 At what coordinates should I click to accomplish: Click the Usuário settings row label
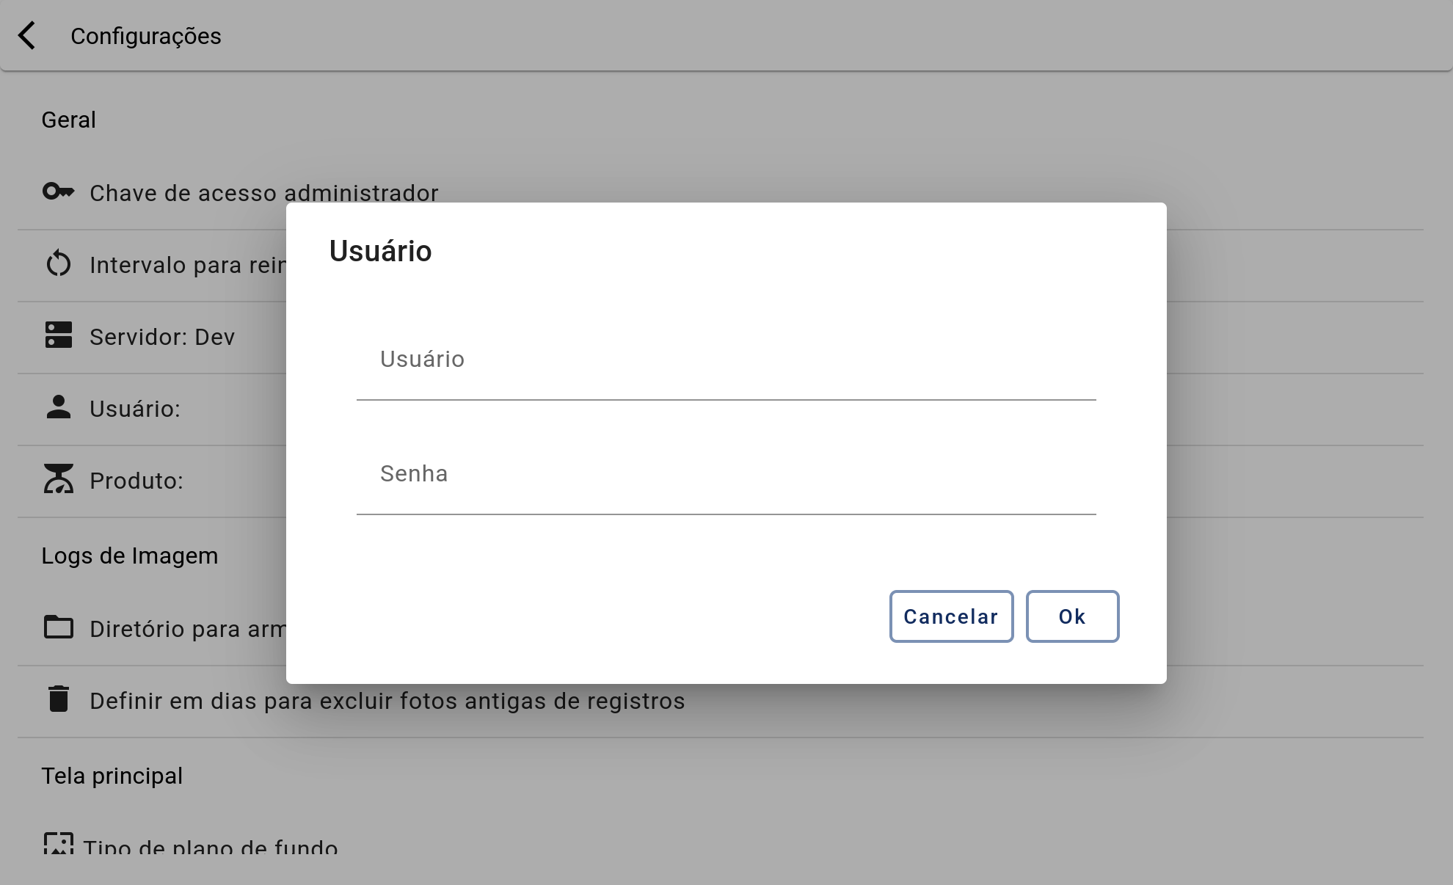click(135, 409)
